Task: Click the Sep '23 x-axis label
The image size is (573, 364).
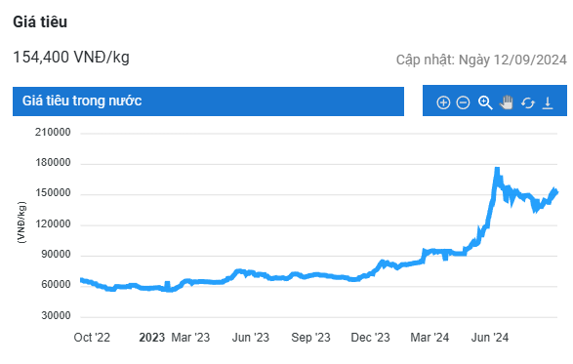Action: click(x=310, y=338)
